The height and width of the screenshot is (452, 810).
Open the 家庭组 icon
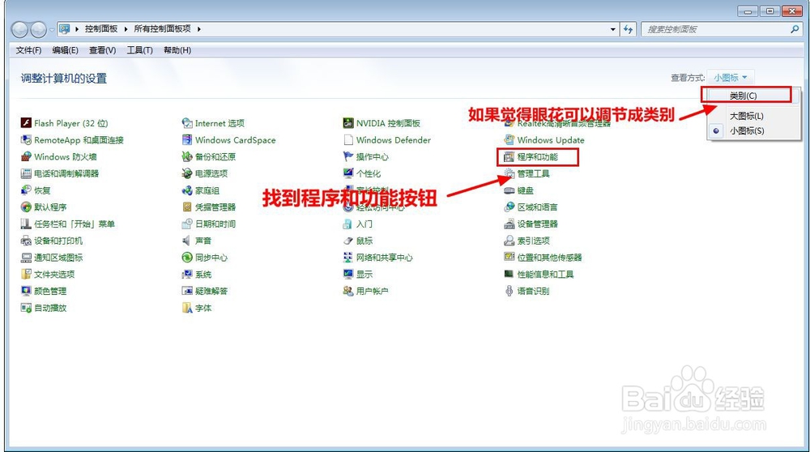coord(187,190)
